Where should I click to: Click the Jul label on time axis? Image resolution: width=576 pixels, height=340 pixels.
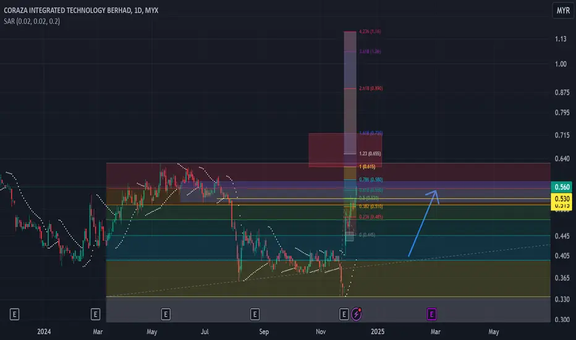coord(205,331)
